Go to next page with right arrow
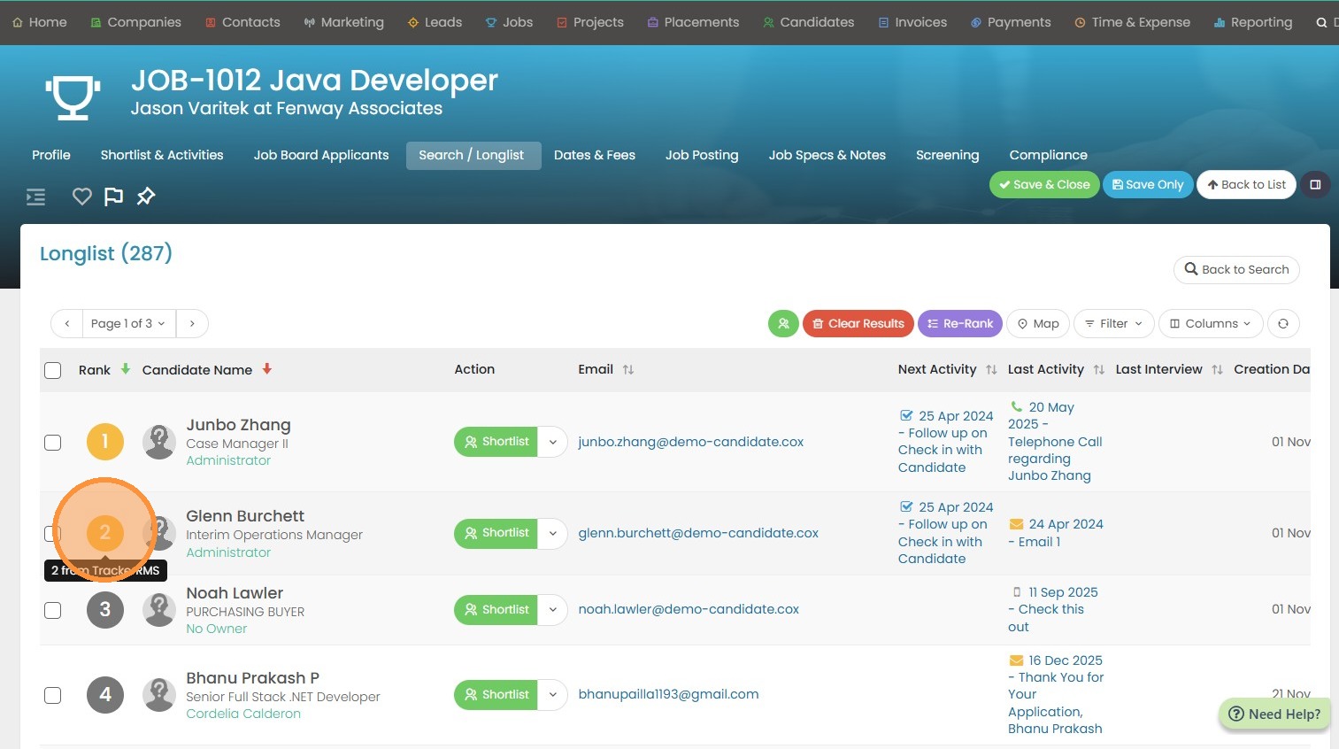The image size is (1339, 749). tap(192, 324)
